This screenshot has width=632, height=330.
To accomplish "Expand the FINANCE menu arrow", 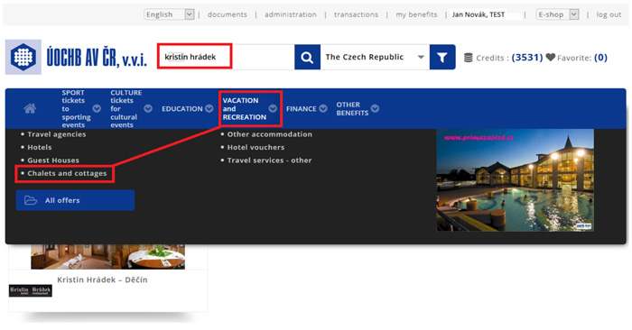I will (x=323, y=108).
